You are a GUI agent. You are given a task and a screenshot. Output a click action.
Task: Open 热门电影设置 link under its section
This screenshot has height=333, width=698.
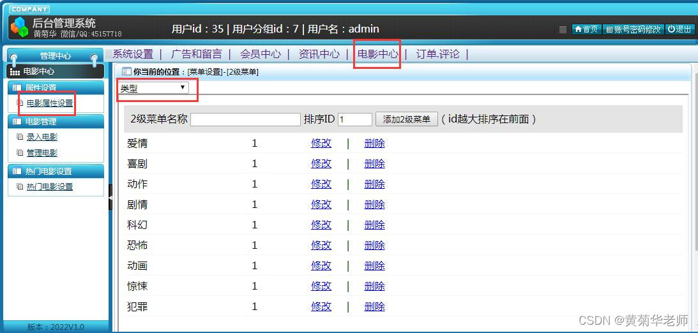click(x=49, y=187)
